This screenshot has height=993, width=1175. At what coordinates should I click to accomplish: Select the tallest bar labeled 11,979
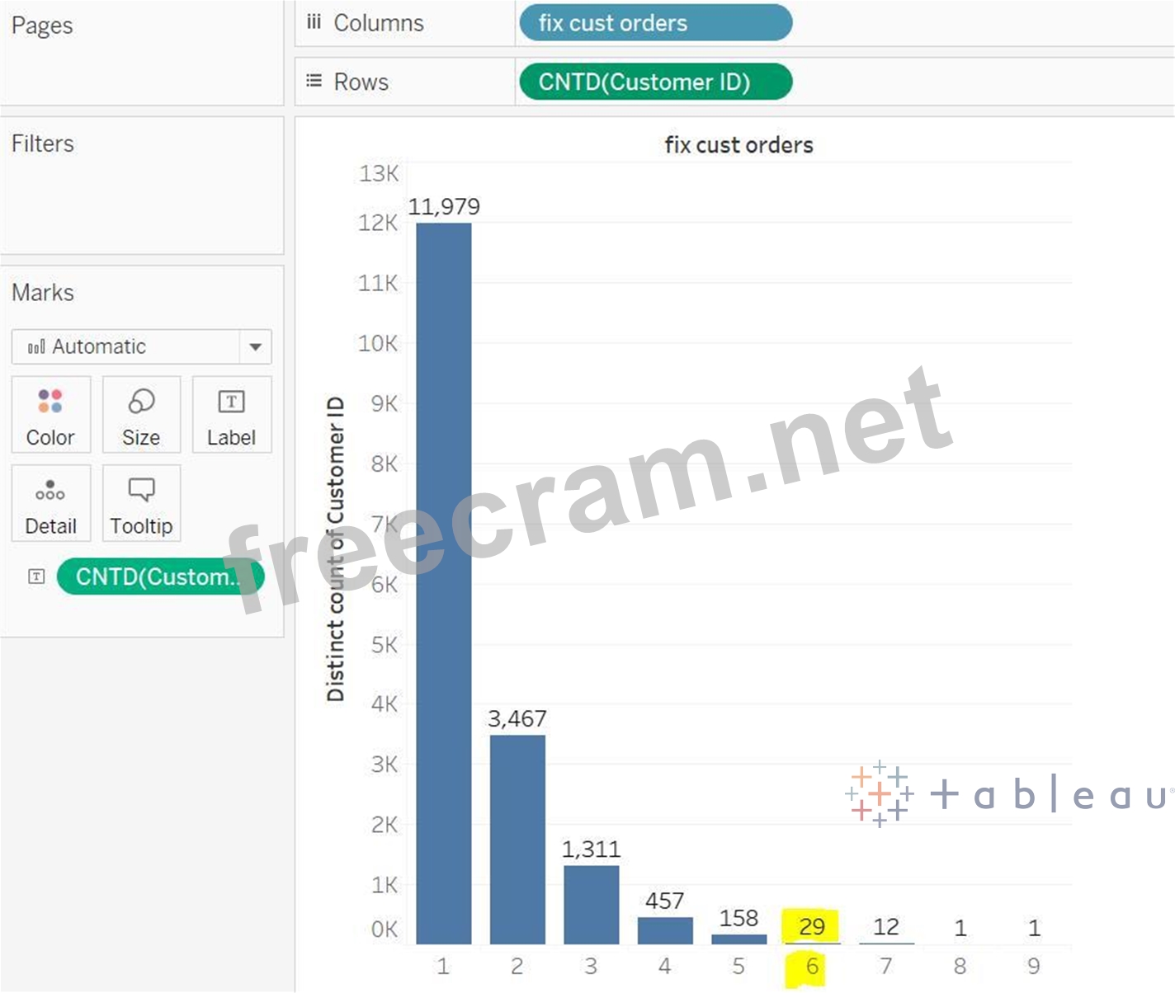[443, 577]
